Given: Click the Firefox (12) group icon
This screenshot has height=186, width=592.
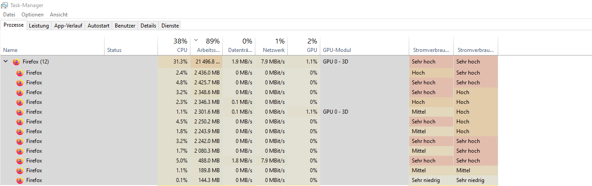Looking at the screenshot, I should [16, 62].
